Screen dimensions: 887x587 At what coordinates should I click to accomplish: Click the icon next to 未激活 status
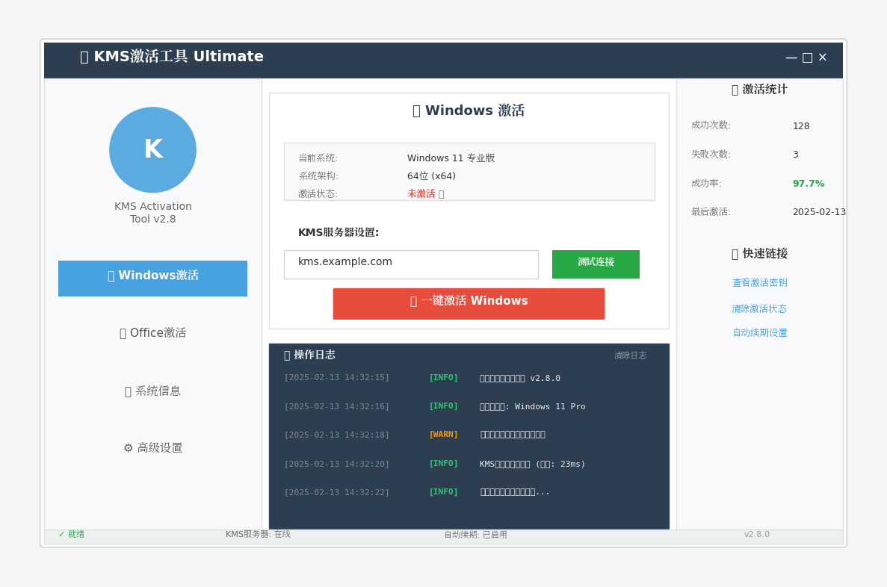point(442,193)
